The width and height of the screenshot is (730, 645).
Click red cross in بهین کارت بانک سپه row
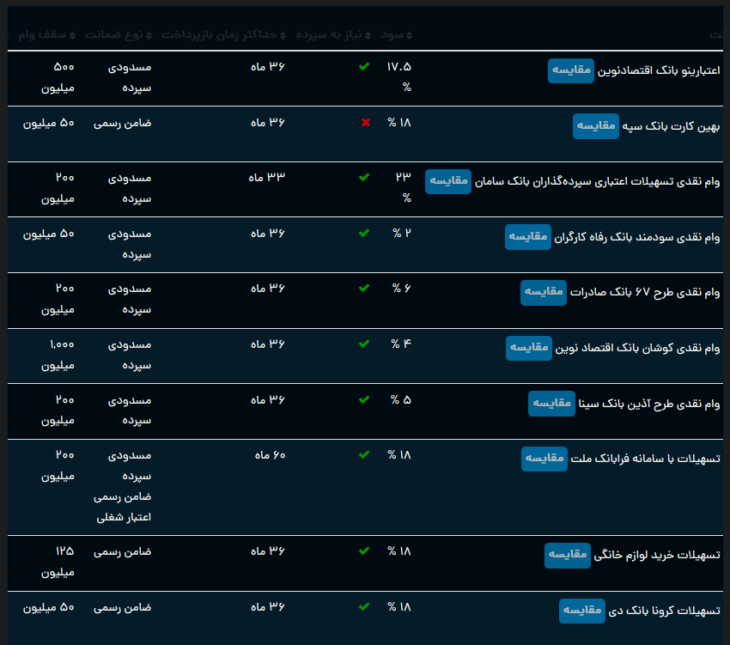pos(366,123)
